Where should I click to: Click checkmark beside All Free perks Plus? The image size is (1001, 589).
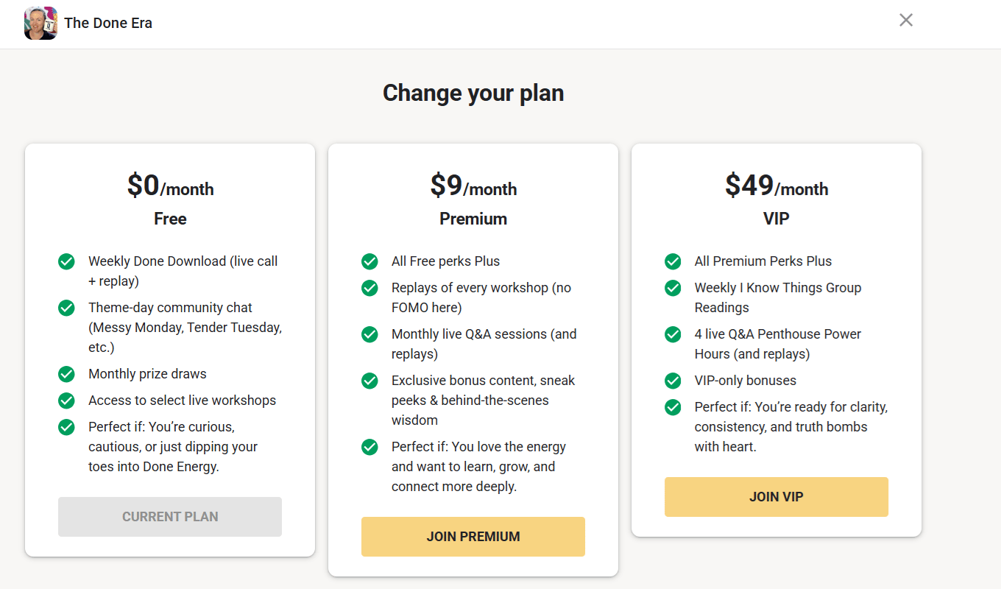tap(369, 261)
